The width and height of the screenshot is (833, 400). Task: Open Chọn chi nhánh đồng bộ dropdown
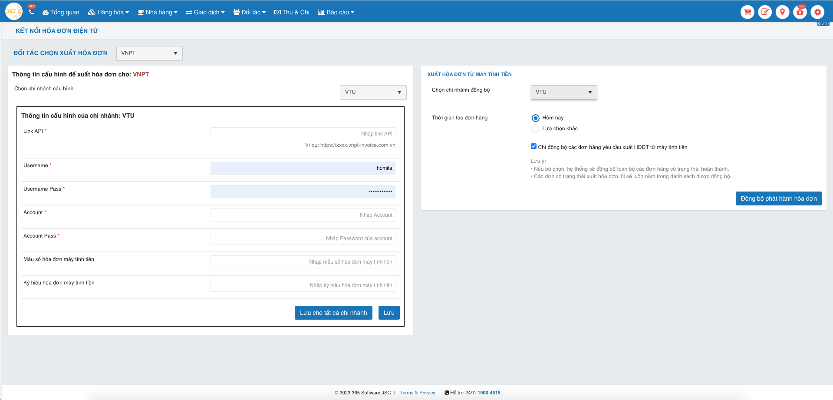pyautogui.click(x=564, y=92)
